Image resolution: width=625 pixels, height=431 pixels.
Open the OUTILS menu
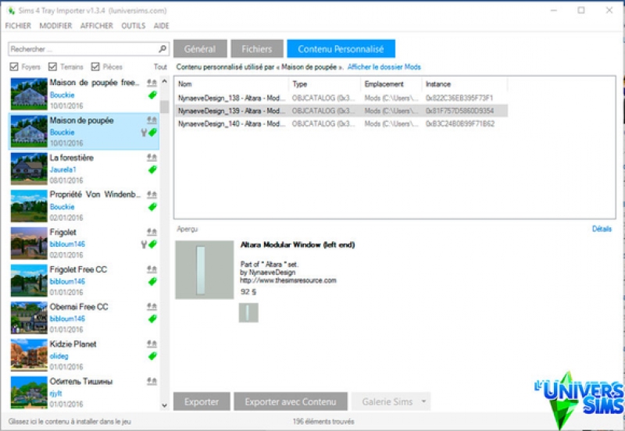click(x=134, y=26)
